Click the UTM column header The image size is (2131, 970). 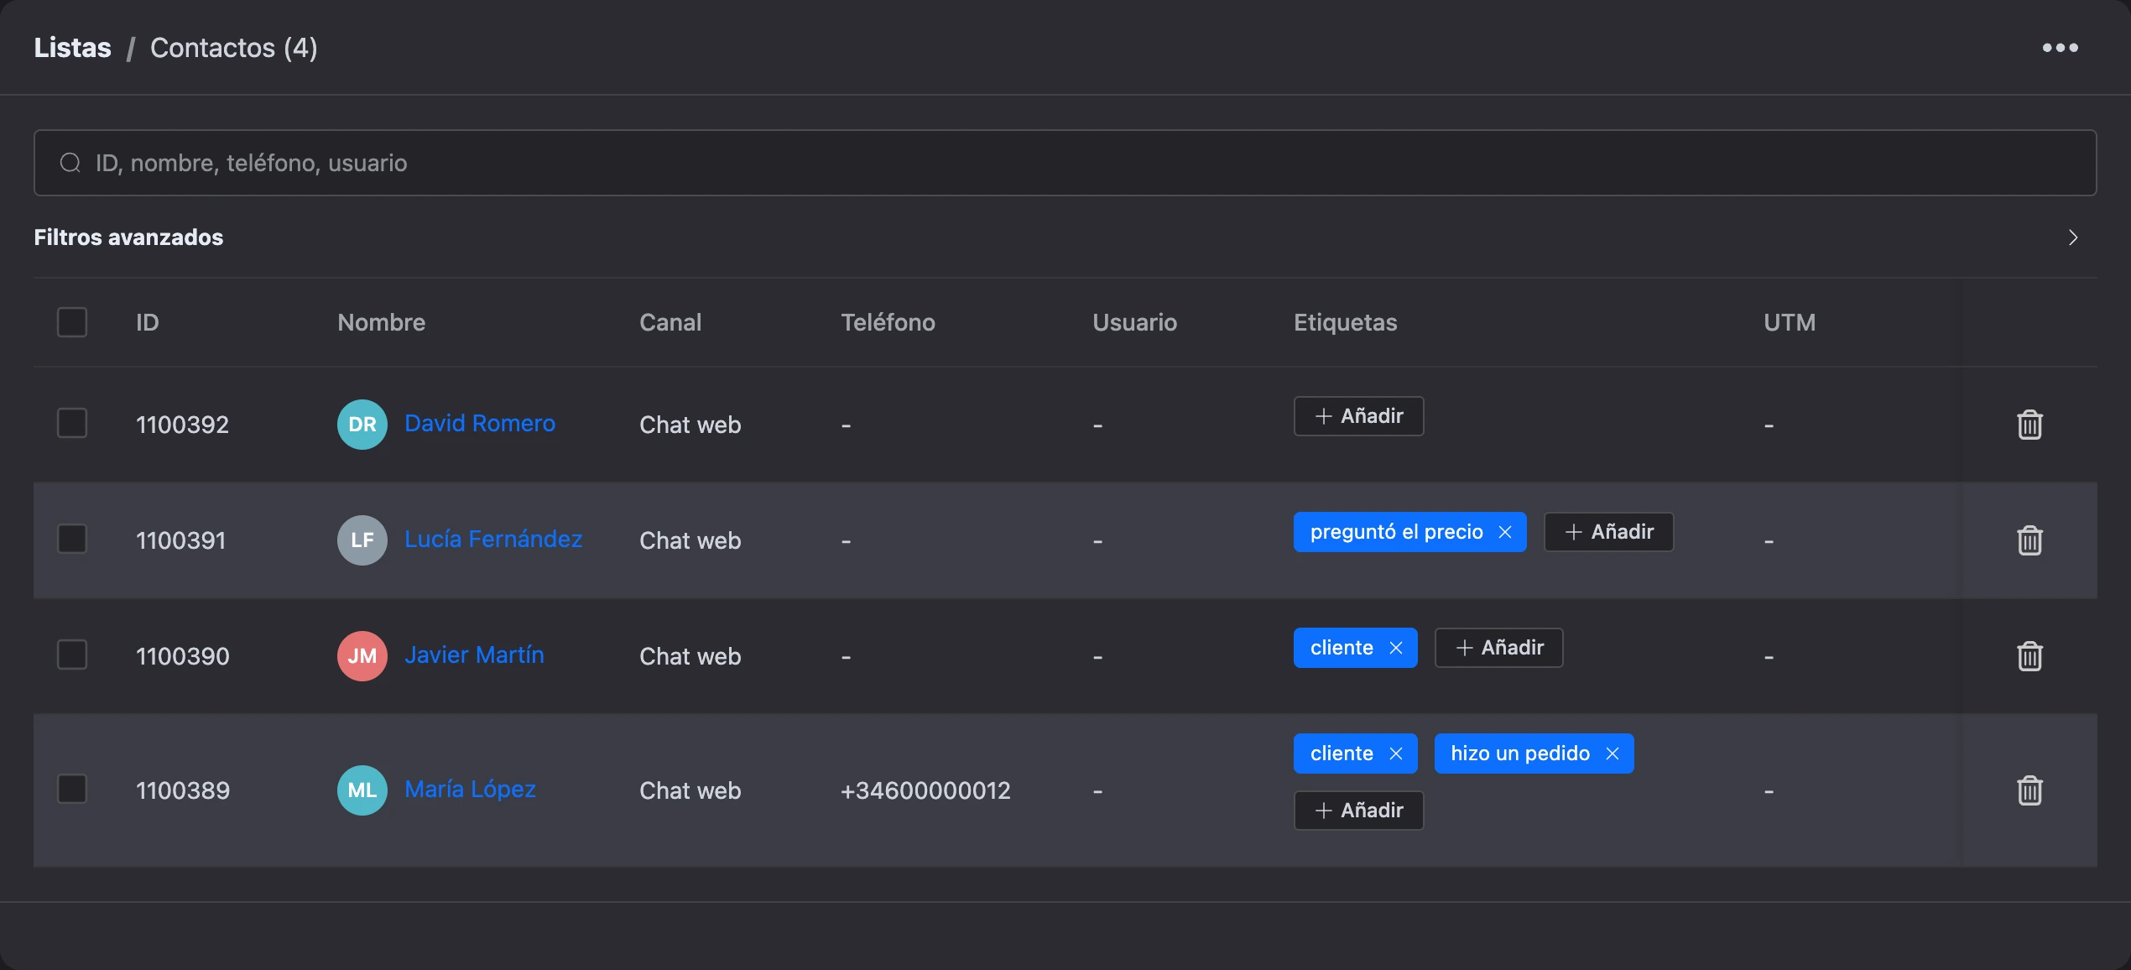coord(1790,322)
